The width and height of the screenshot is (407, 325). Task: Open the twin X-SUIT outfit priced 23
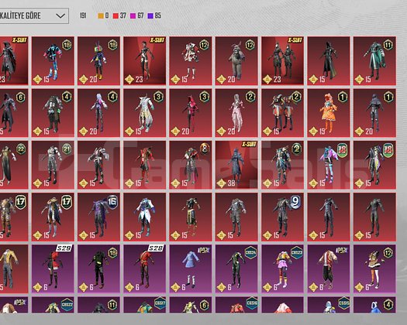(282, 61)
